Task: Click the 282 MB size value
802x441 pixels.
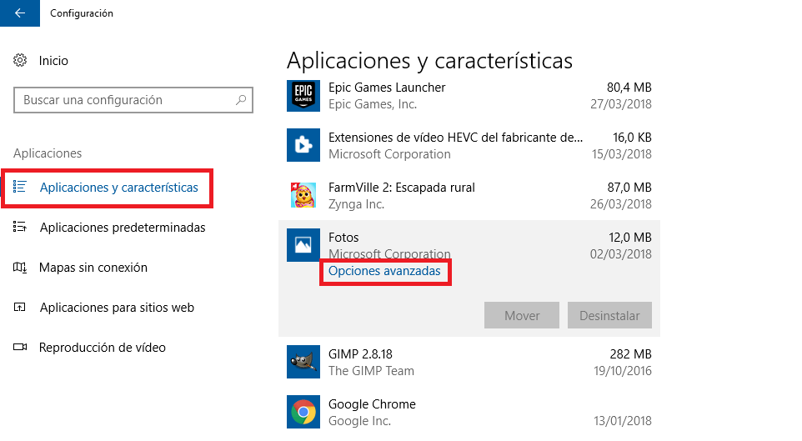Action: click(x=630, y=354)
